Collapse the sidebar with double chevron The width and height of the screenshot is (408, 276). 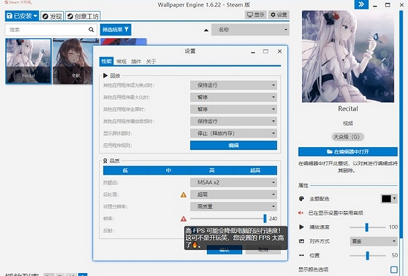click(x=361, y=4)
